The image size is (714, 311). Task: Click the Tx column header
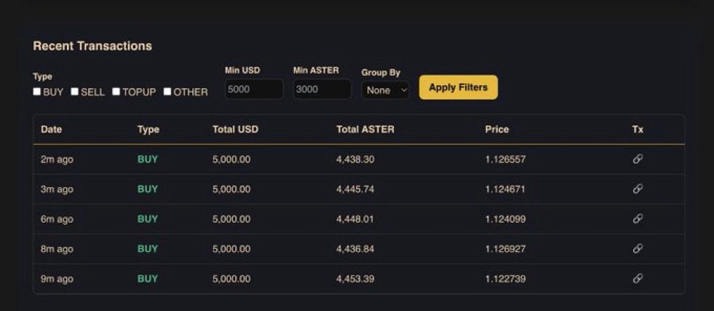(x=638, y=130)
